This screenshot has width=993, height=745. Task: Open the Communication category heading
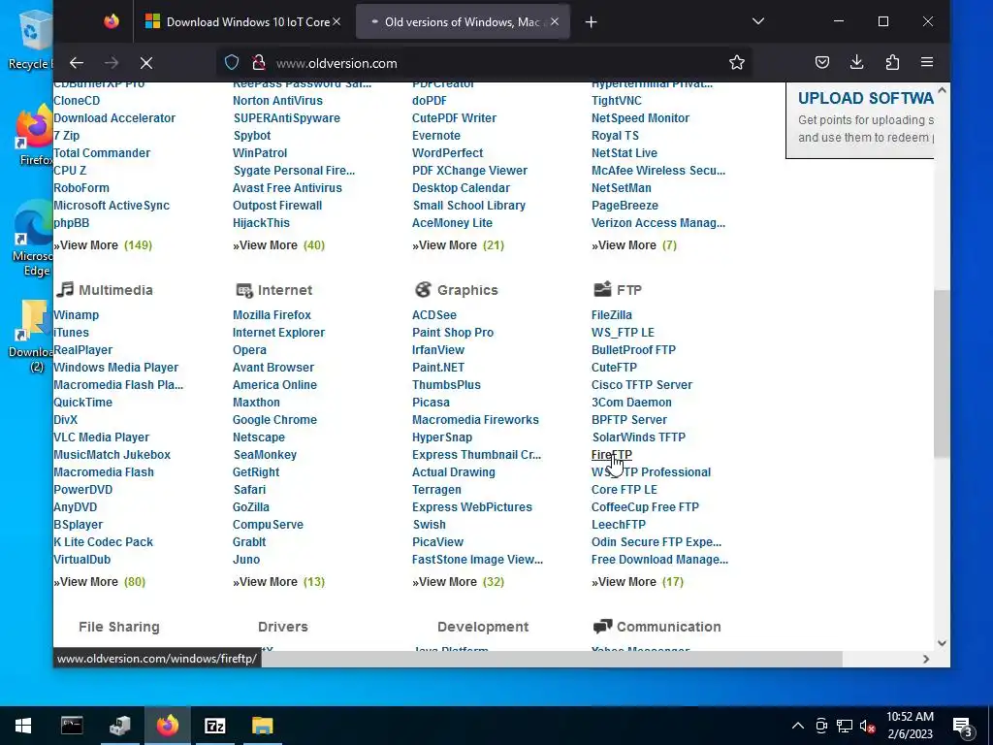(669, 627)
